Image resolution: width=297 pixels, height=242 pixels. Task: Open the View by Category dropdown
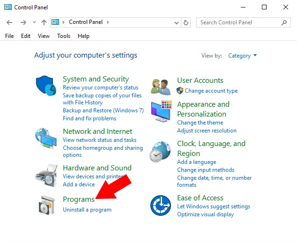click(x=243, y=56)
